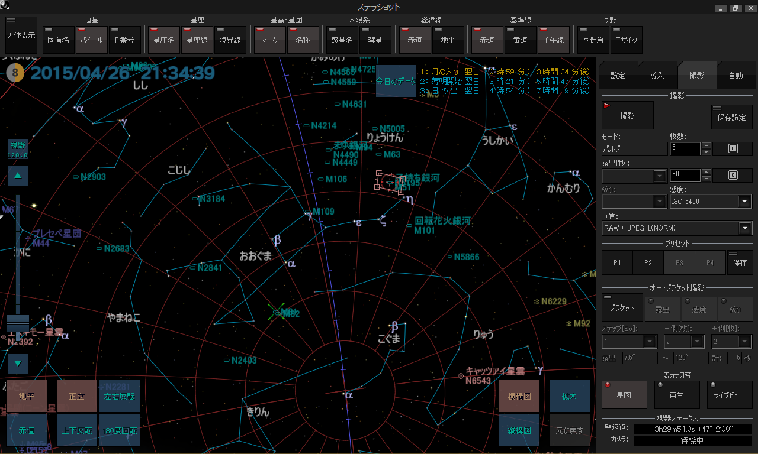Select the ライブビュー live view
Screen dimensions: 758x454
[x=730, y=395]
